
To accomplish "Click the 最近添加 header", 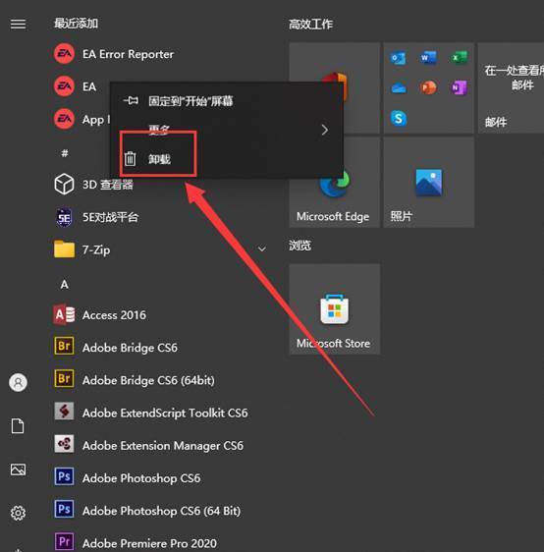I will click(76, 24).
